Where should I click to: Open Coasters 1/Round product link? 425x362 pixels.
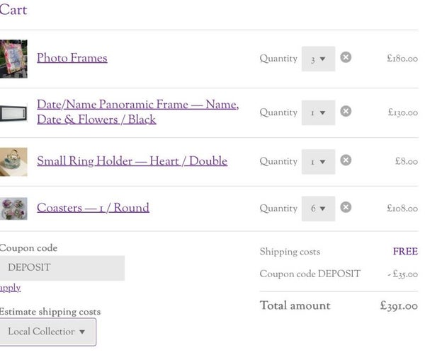click(x=93, y=208)
